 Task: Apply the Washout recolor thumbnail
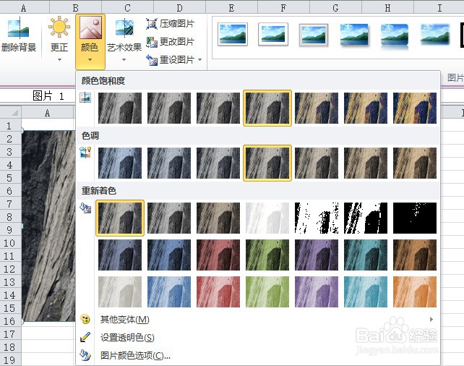tap(267, 218)
